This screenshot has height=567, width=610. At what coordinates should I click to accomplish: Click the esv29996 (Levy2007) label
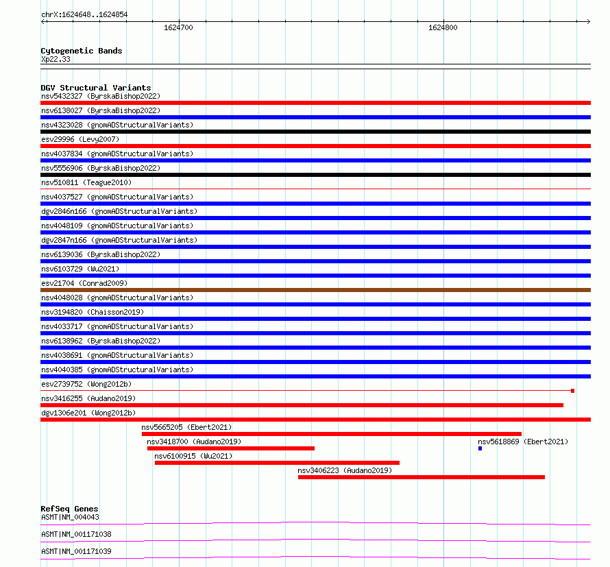tap(80, 139)
